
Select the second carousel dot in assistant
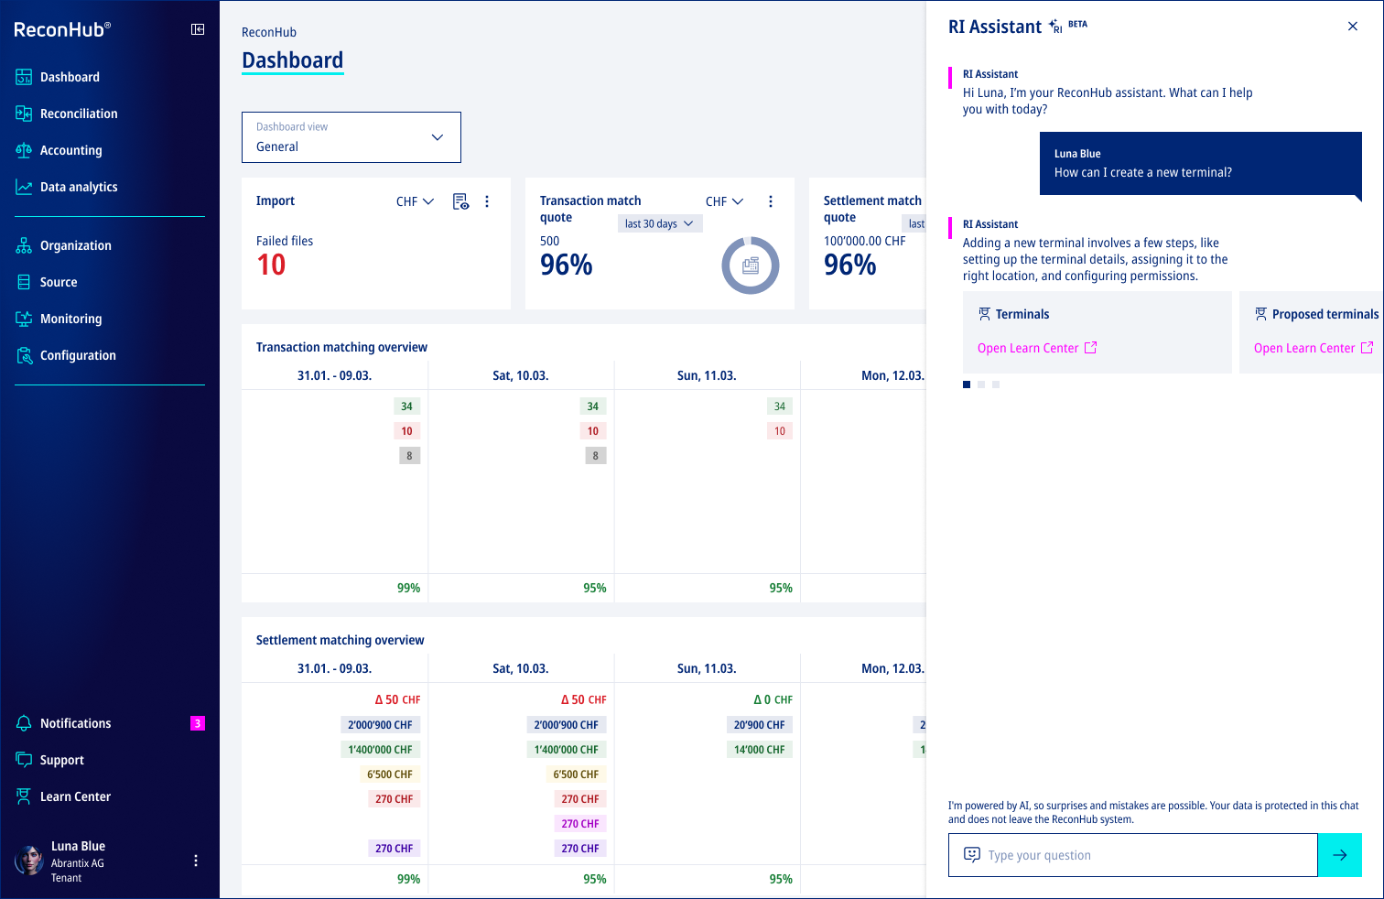click(981, 385)
